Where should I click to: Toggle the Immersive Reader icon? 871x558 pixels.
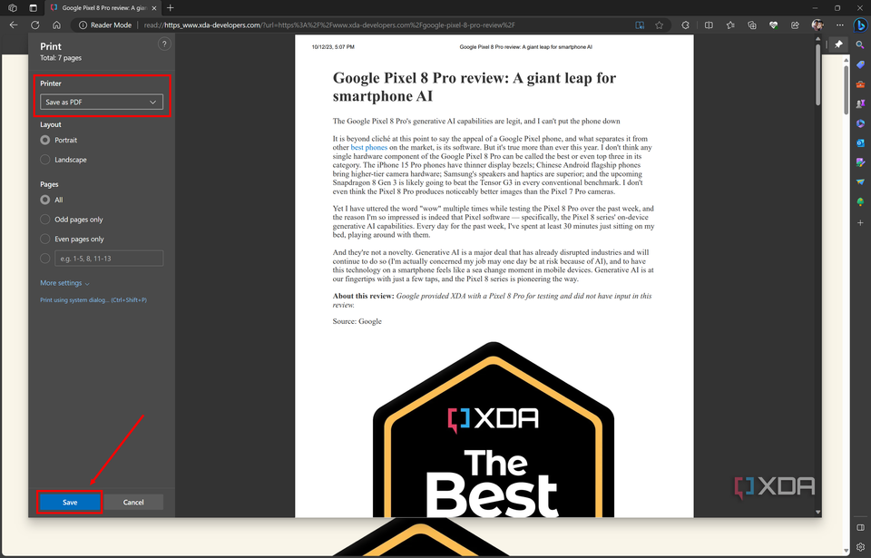coord(640,25)
